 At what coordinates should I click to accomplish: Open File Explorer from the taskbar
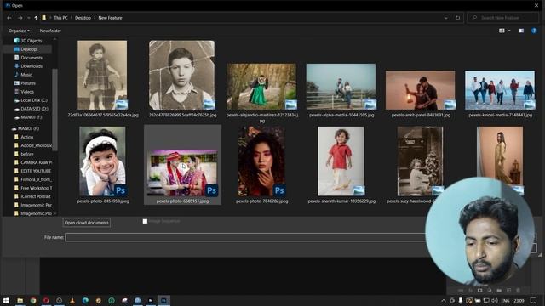pyautogui.click(x=20, y=300)
